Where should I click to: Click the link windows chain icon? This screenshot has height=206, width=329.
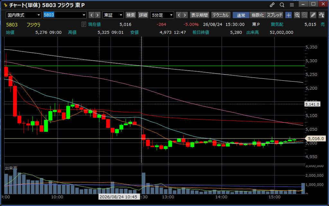pos(272,5)
